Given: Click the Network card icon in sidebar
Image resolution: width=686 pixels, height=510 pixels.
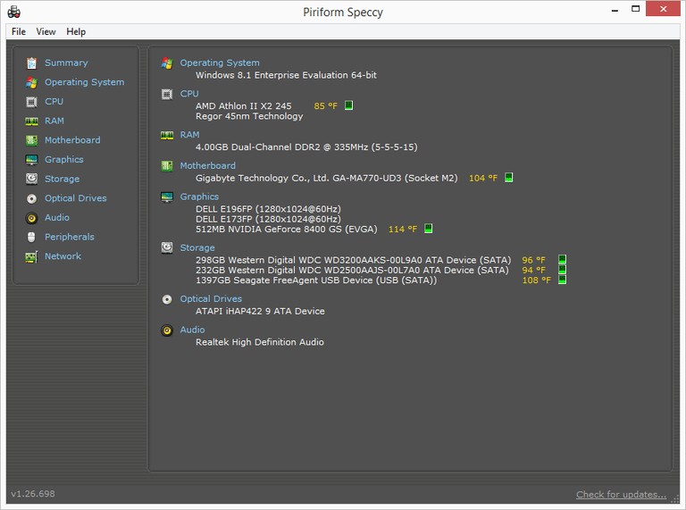Looking at the screenshot, I should pos(31,256).
